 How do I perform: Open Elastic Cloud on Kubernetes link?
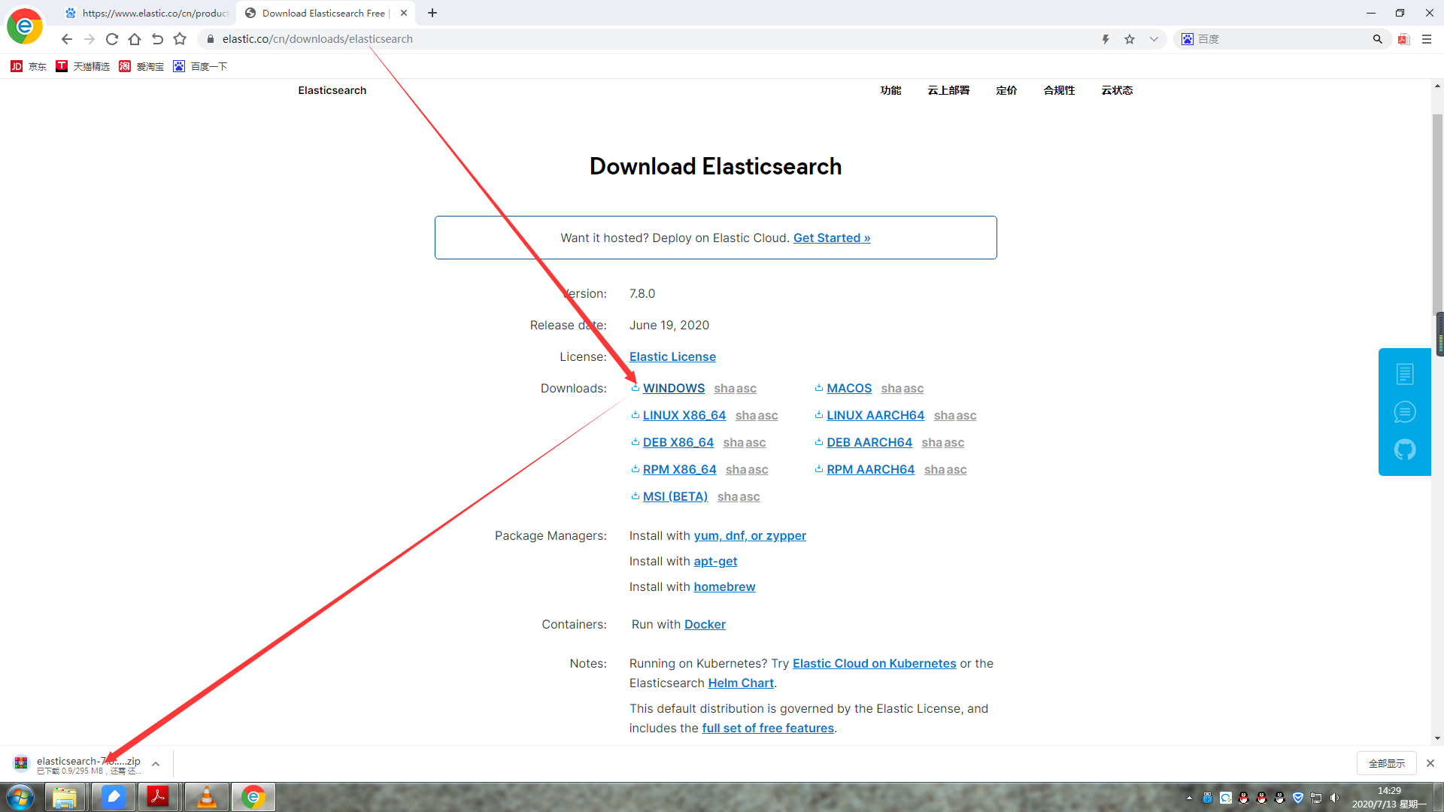click(x=874, y=663)
